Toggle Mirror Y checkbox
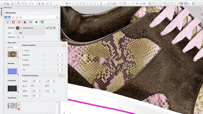 click(46, 86)
